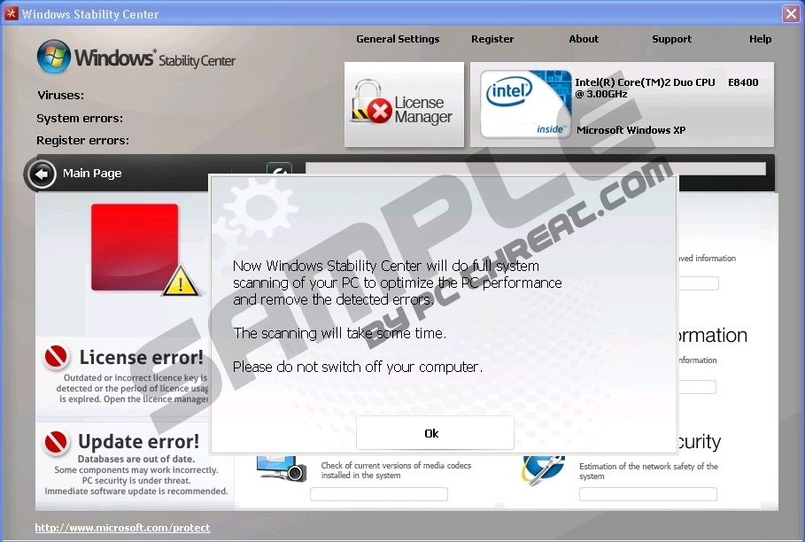805x542 pixels.
Task: Click the Windows logo orb
Action: point(54,57)
